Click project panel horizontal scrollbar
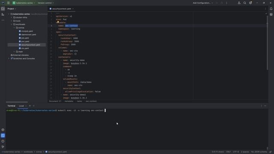274x154 pixels. click(17, 102)
